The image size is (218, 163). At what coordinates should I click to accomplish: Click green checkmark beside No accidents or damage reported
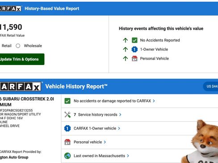click(67, 101)
